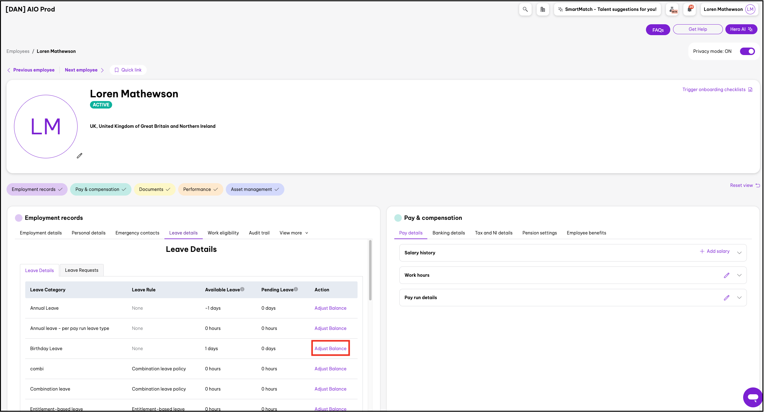Click Pay run details edit pencil
764x412 pixels.
726,298
